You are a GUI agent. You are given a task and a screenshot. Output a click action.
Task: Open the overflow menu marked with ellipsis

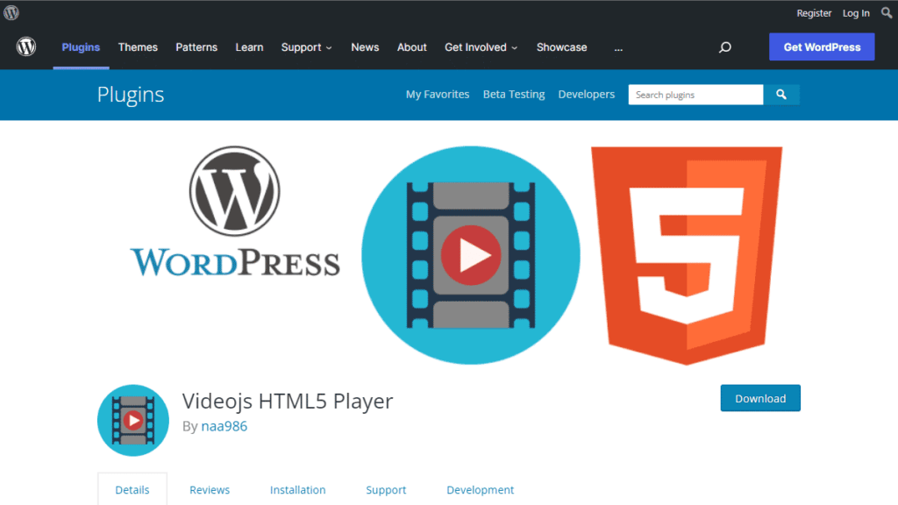point(618,51)
